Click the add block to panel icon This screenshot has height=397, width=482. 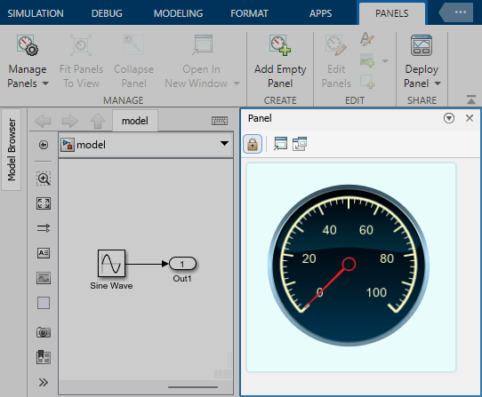pyautogui.click(x=367, y=82)
